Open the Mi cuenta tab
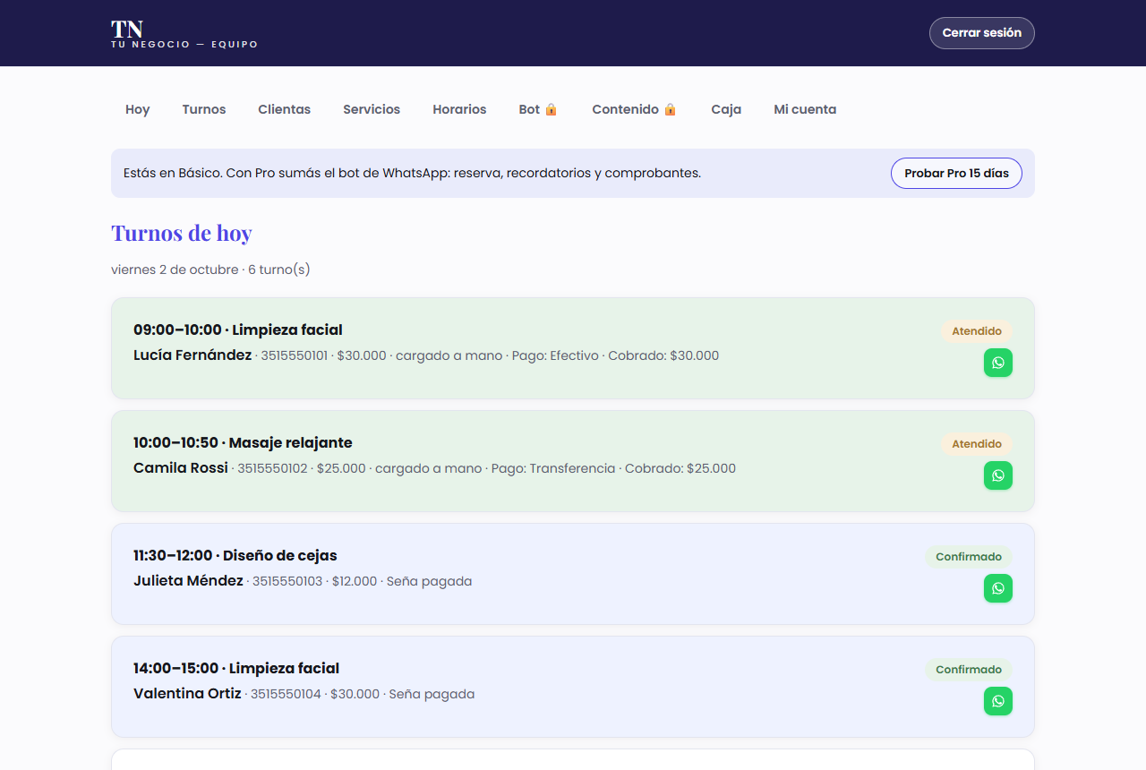The image size is (1146, 770). pos(805,109)
